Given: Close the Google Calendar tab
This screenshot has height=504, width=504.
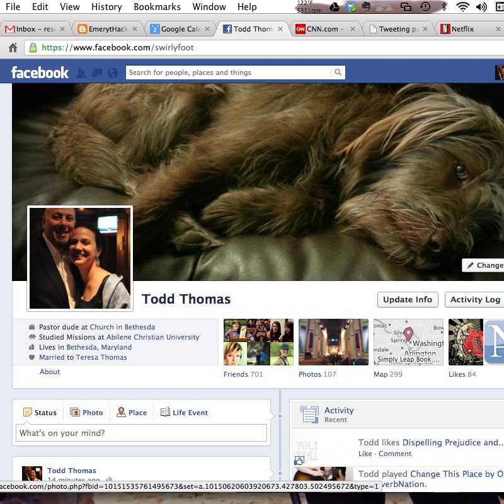Looking at the screenshot, I should tap(207, 29).
